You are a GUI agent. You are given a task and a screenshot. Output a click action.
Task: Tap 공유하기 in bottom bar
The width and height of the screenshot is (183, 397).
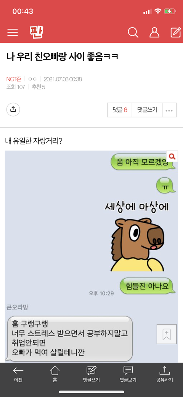[165, 375]
